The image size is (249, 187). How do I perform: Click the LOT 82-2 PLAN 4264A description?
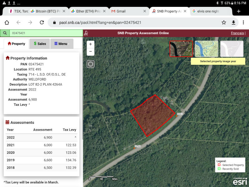point(45,84)
